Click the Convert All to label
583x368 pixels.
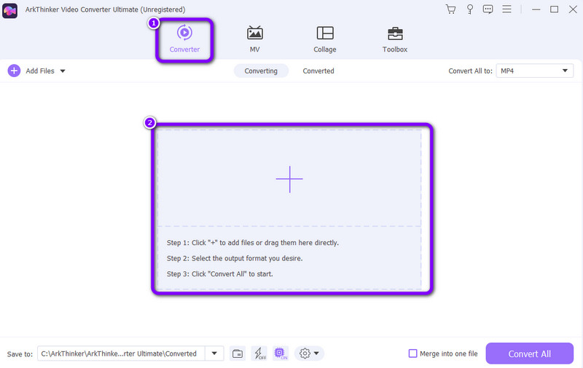[x=470, y=71]
